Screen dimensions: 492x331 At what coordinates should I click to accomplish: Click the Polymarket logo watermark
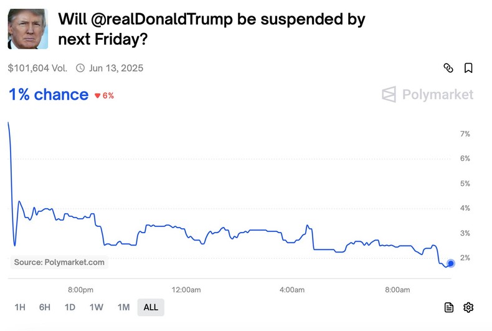(427, 95)
